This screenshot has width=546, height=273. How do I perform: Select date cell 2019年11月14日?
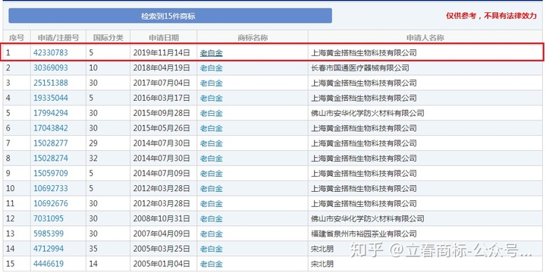point(162,53)
